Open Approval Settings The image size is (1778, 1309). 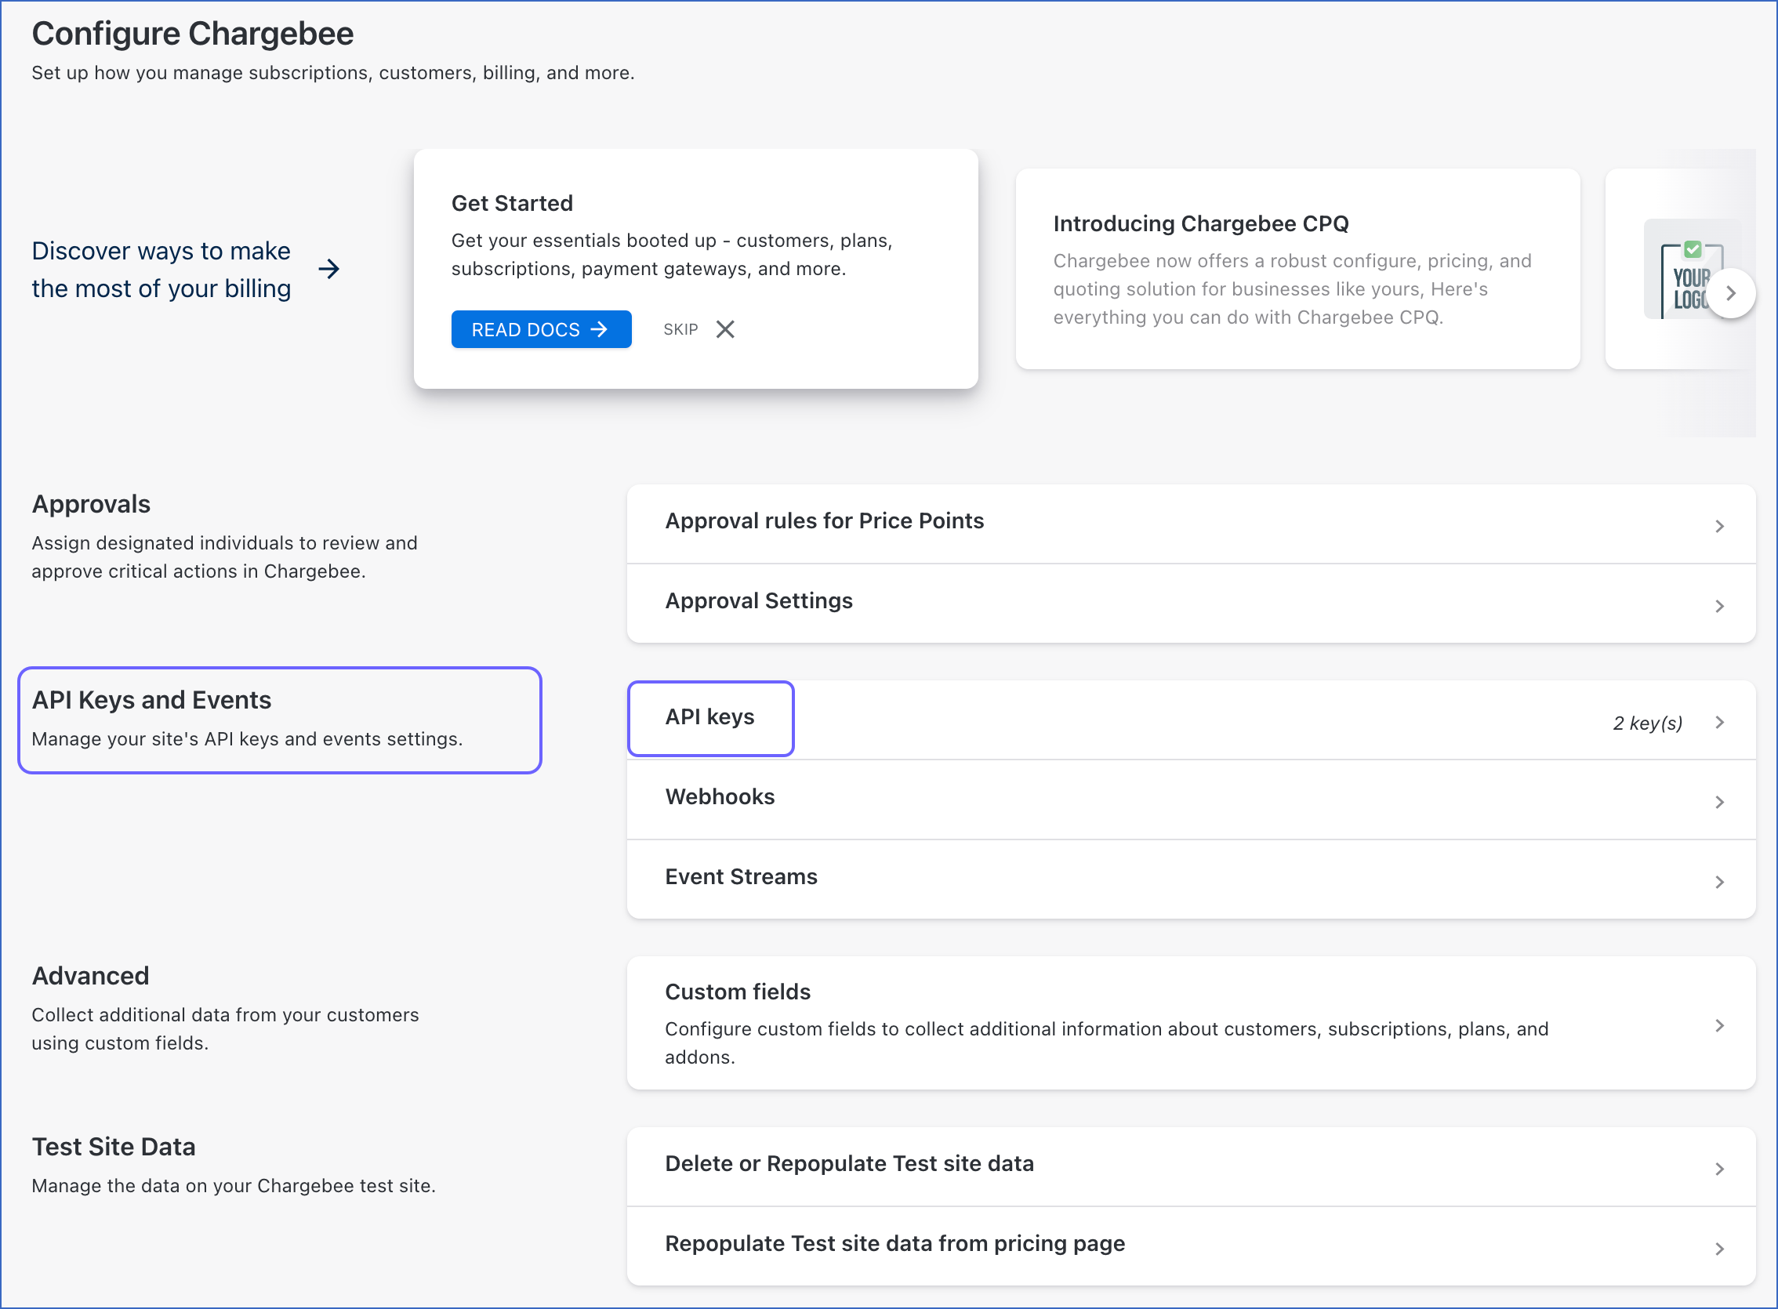[1191, 604]
